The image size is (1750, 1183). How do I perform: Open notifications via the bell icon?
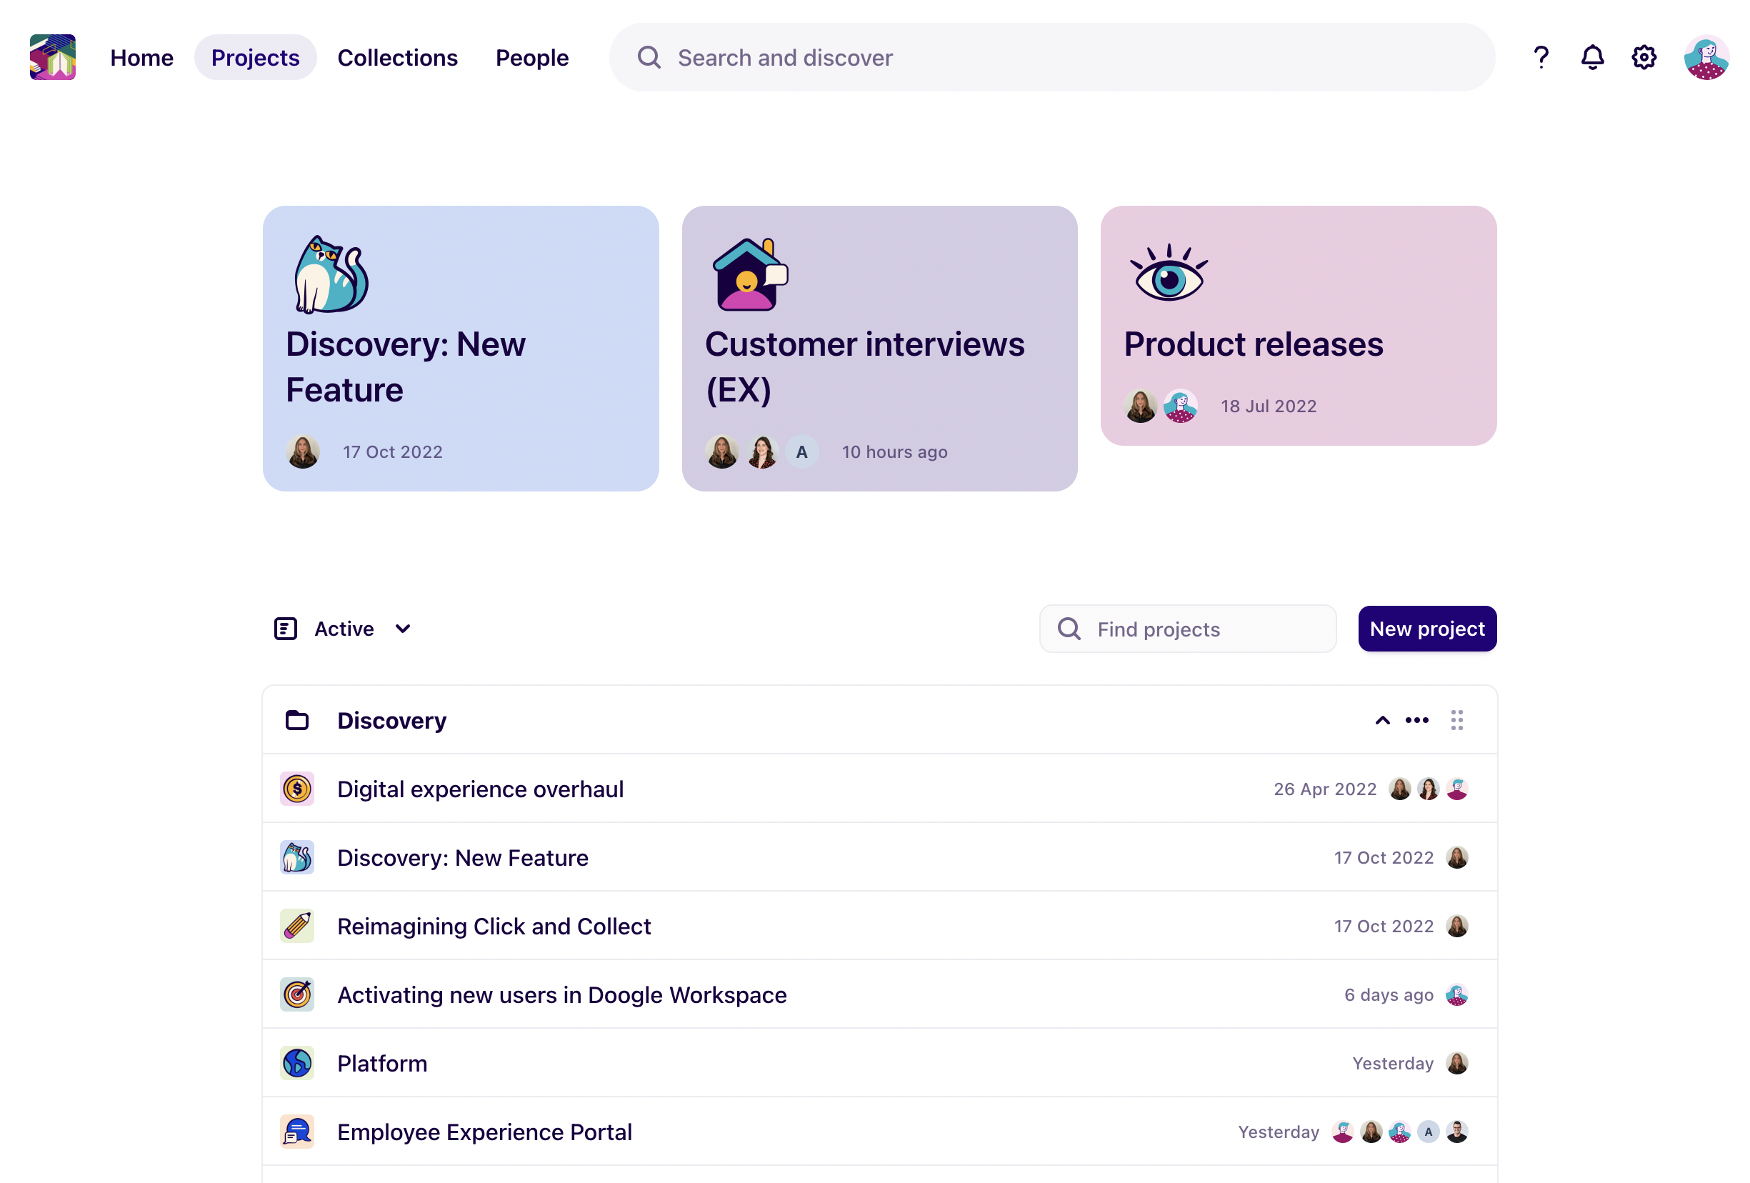[x=1592, y=56]
